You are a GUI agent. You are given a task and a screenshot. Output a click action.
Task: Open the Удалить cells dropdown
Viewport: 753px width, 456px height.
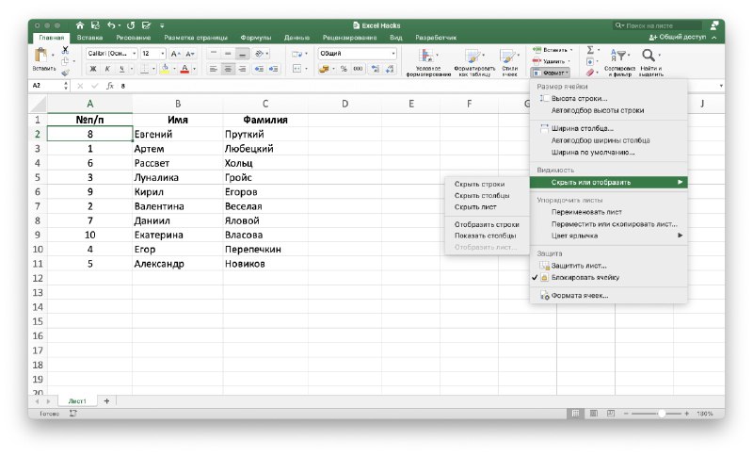click(552, 61)
